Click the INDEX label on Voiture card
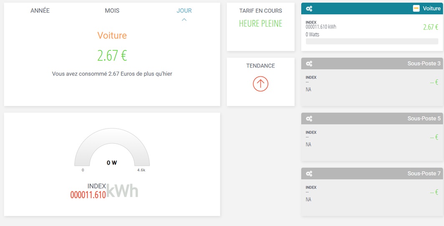The width and height of the screenshot is (444, 226). (311, 23)
